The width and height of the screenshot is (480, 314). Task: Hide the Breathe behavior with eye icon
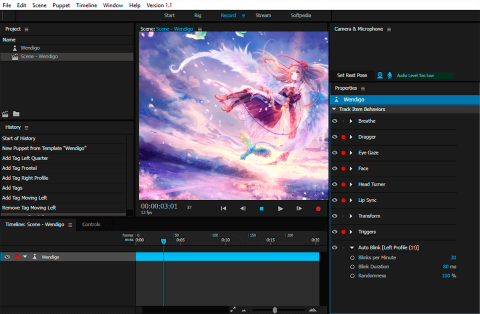click(334, 121)
